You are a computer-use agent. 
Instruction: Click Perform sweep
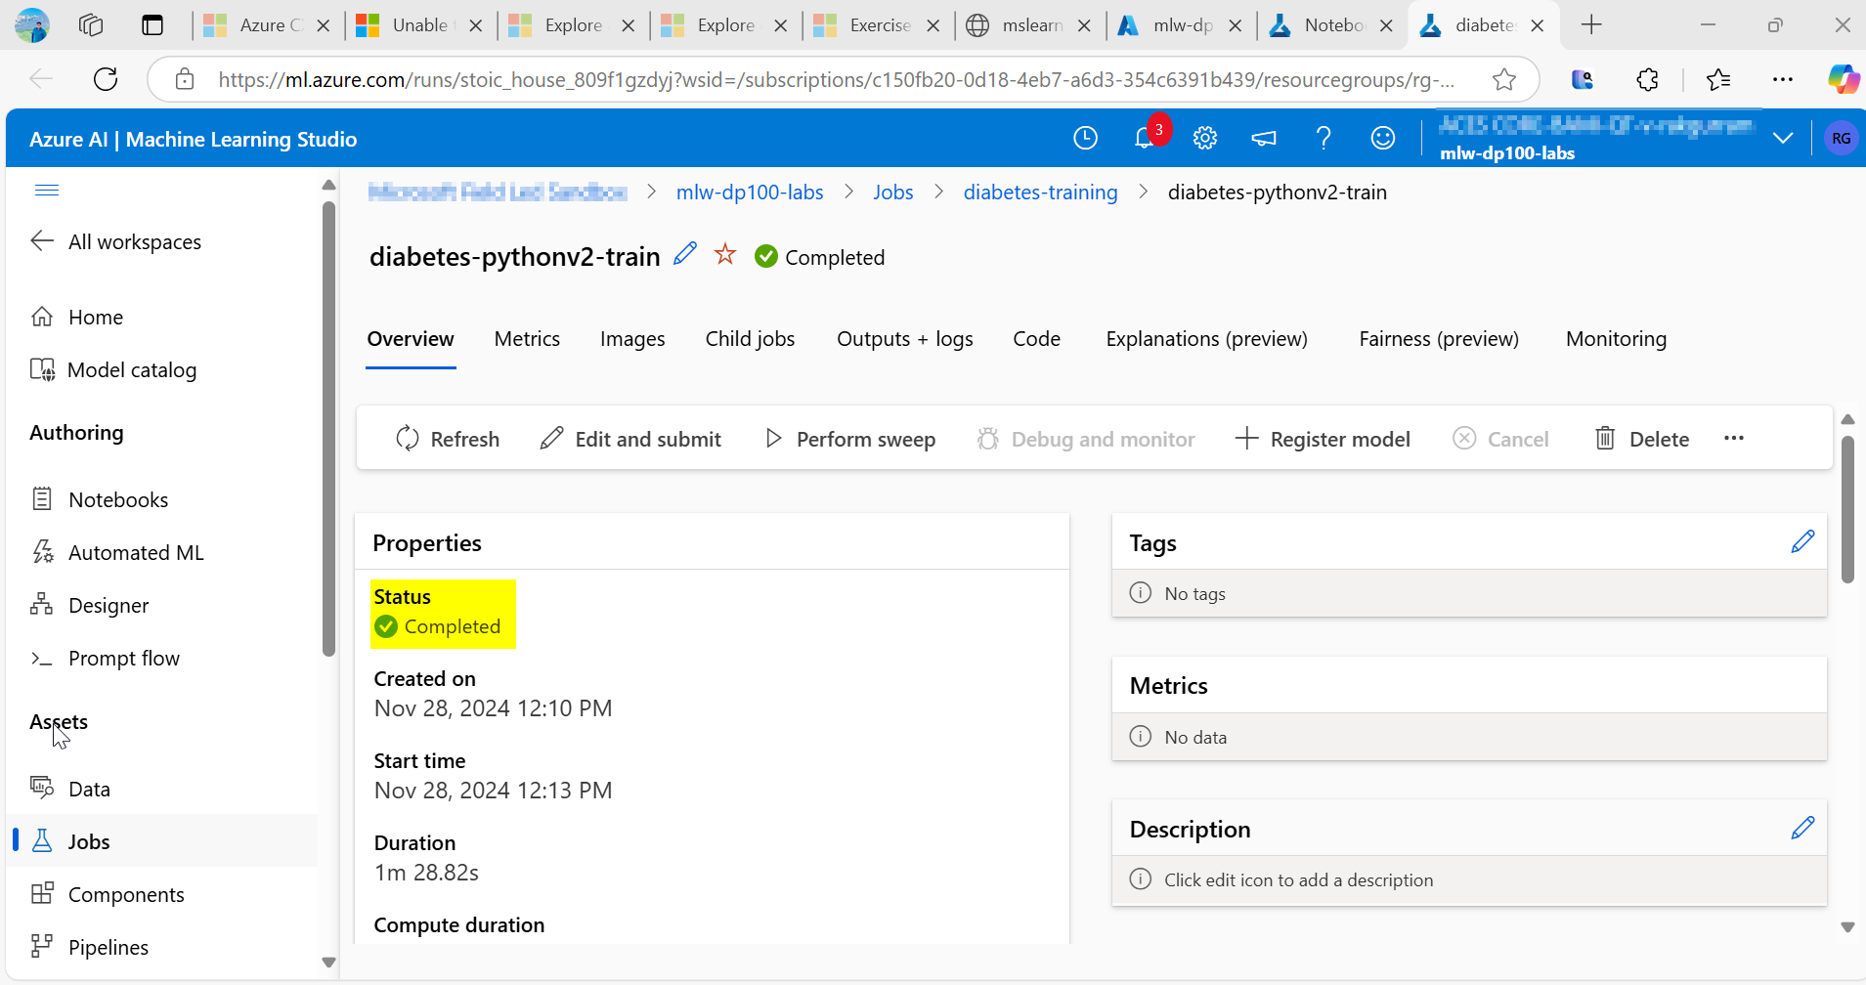point(849,439)
